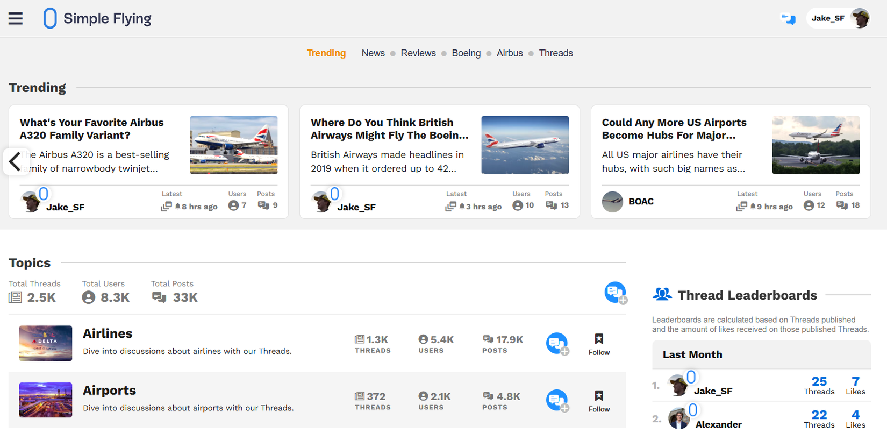This screenshot has height=433, width=887.
Task: Open 'What's Your Favorite Airbus A320 Family Variant?'
Action: [92, 129]
